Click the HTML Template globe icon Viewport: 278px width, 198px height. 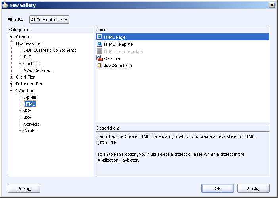point(100,44)
